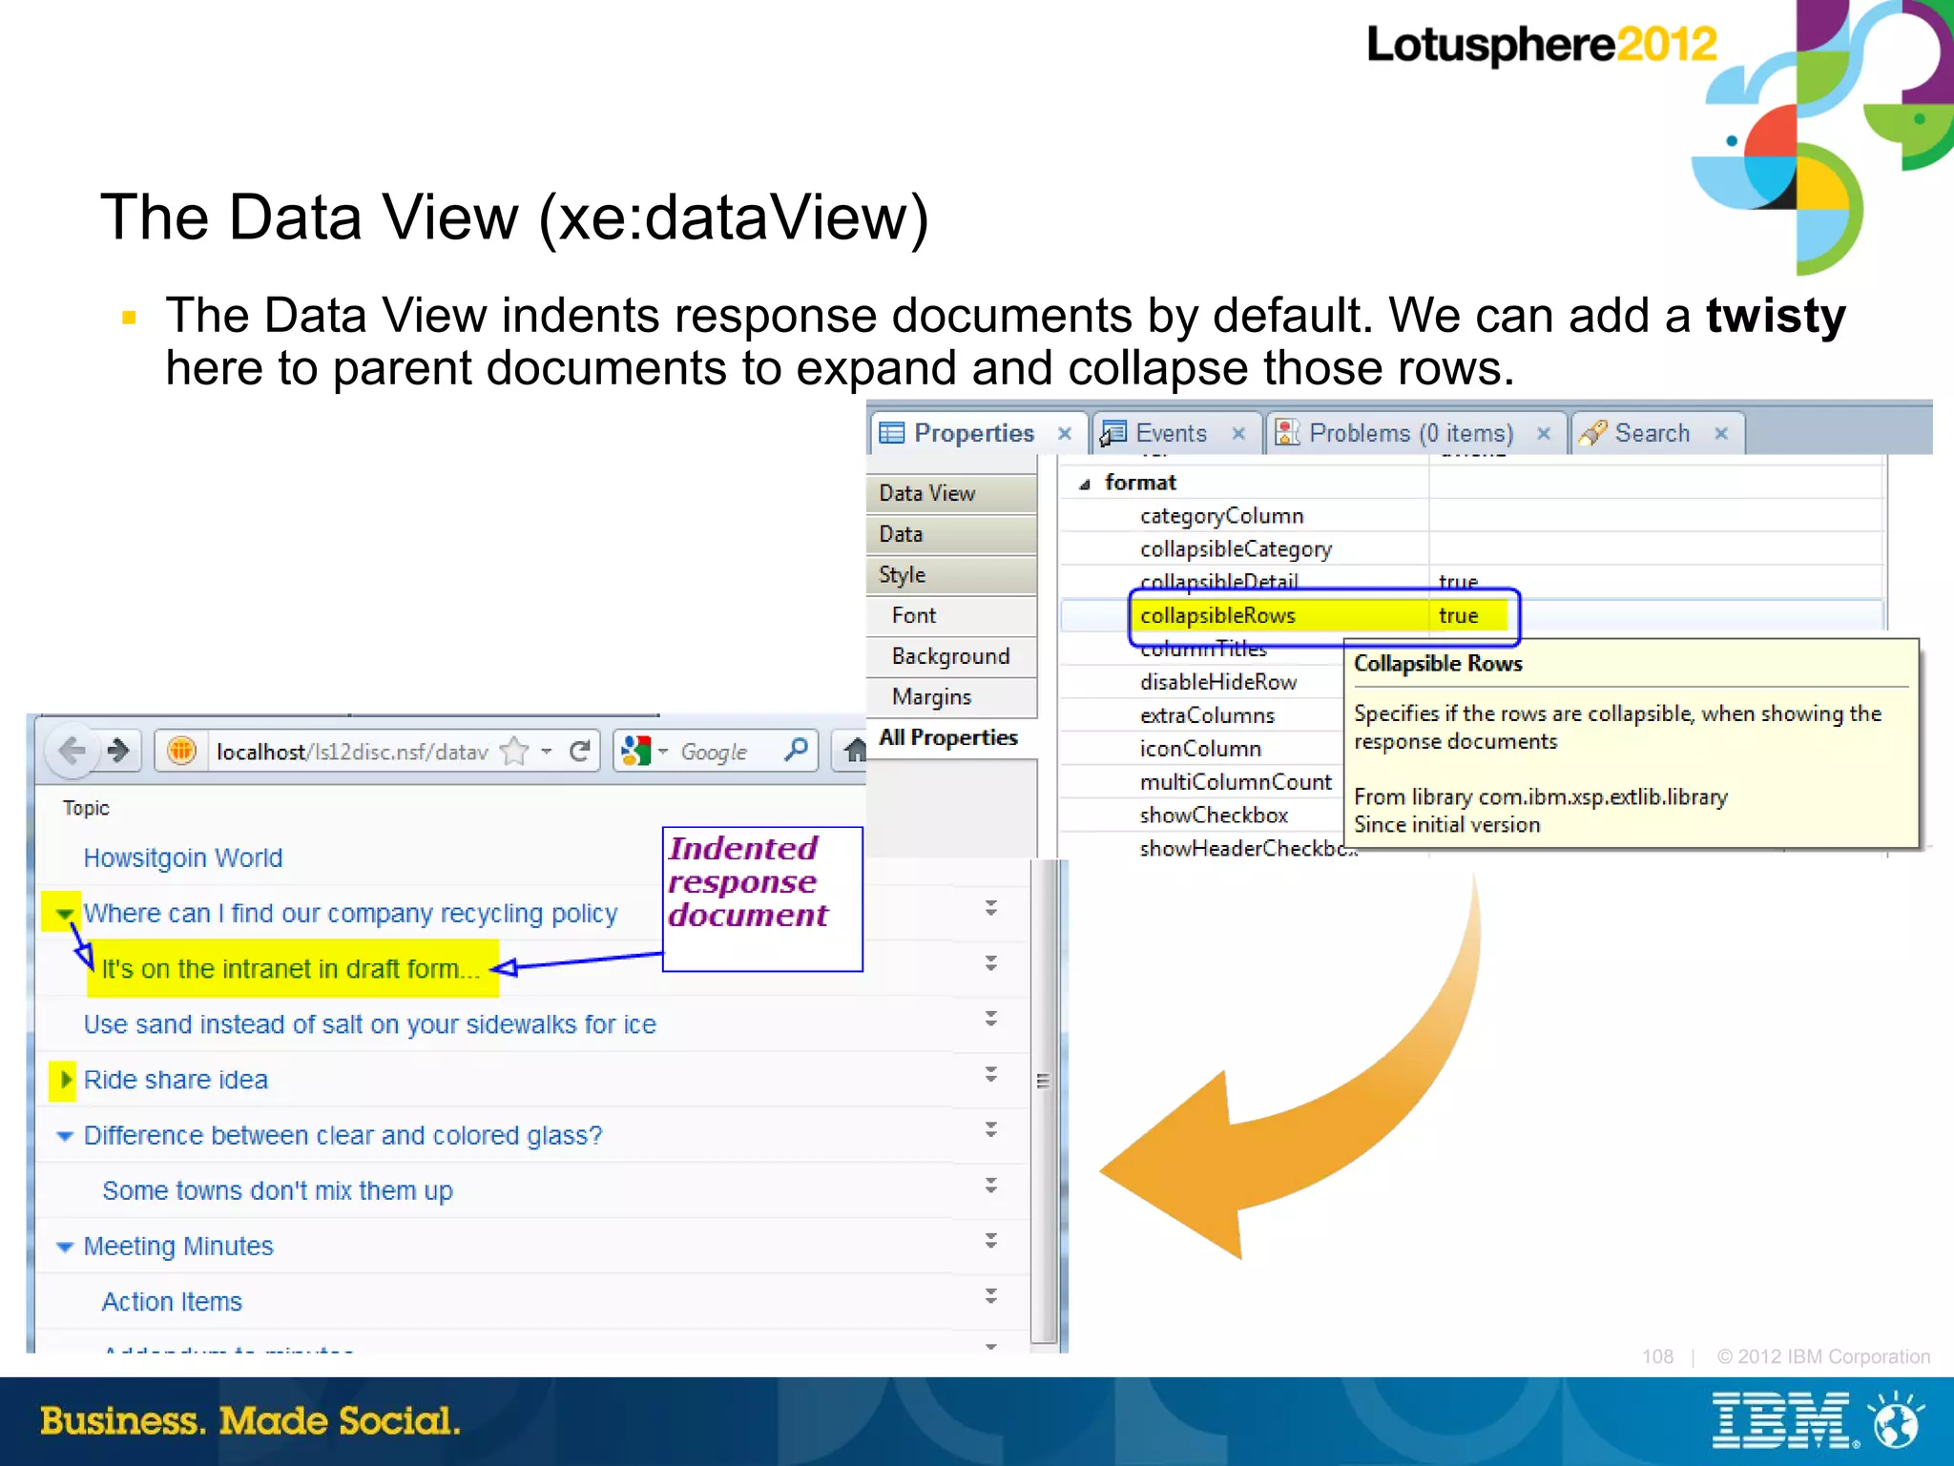Open the Ride share idea link
This screenshot has width=1954, height=1466.
pyautogui.click(x=176, y=1080)
